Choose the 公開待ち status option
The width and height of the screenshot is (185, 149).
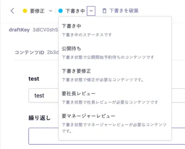tap(115, 53)
